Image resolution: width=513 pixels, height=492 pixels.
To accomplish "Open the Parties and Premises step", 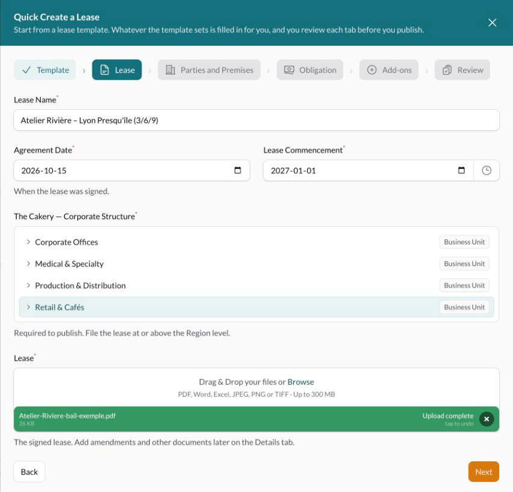I will point(209,70).
